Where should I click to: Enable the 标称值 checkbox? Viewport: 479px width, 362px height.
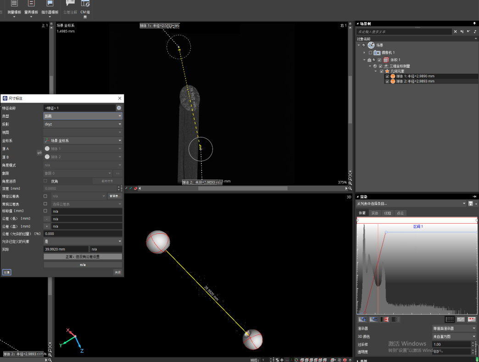(x=45, y=211)
